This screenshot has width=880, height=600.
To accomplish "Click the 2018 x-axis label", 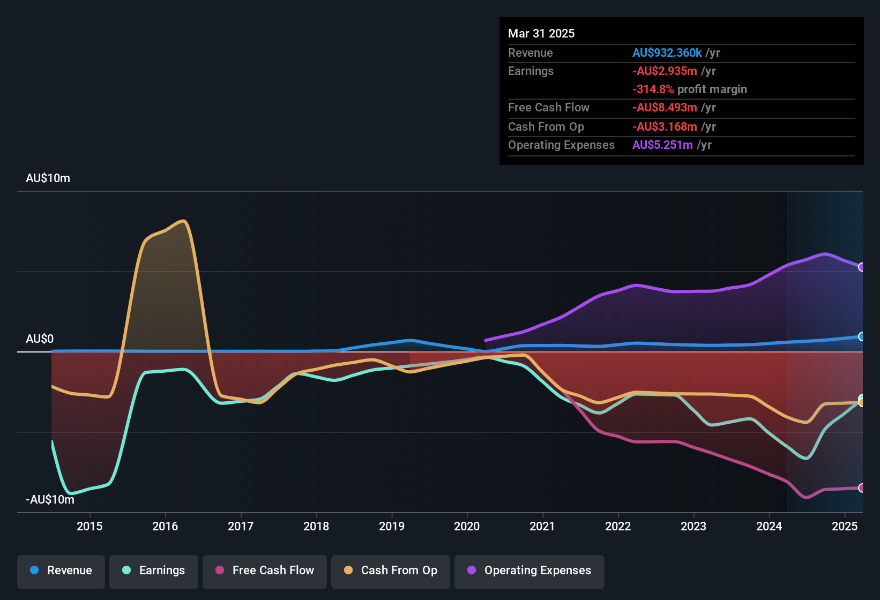I will (316, 526).
